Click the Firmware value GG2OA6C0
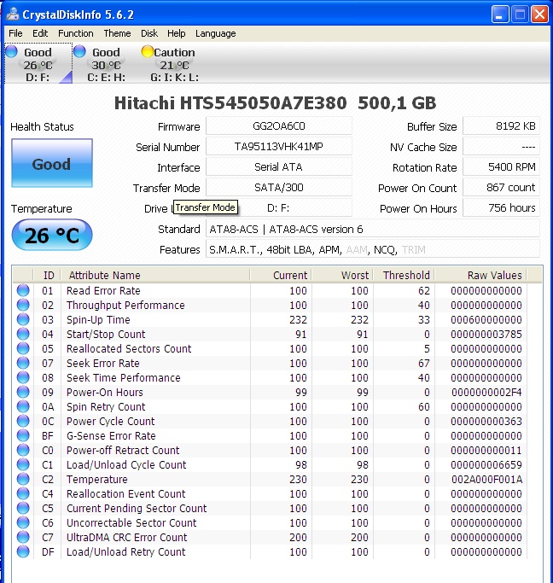553x583 pixels. click(279, 126)
